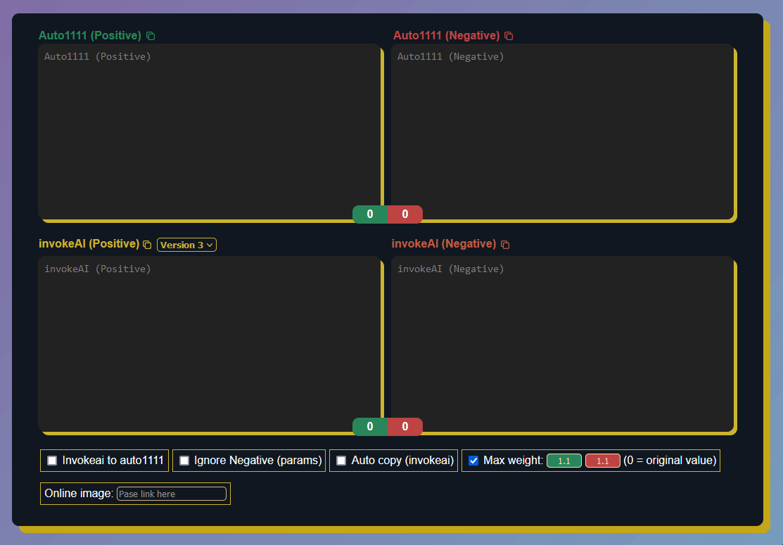Click into the invokeAI (Negative) text area
Image resolution: width=783 pixels, height=545 pixels.
562,344
